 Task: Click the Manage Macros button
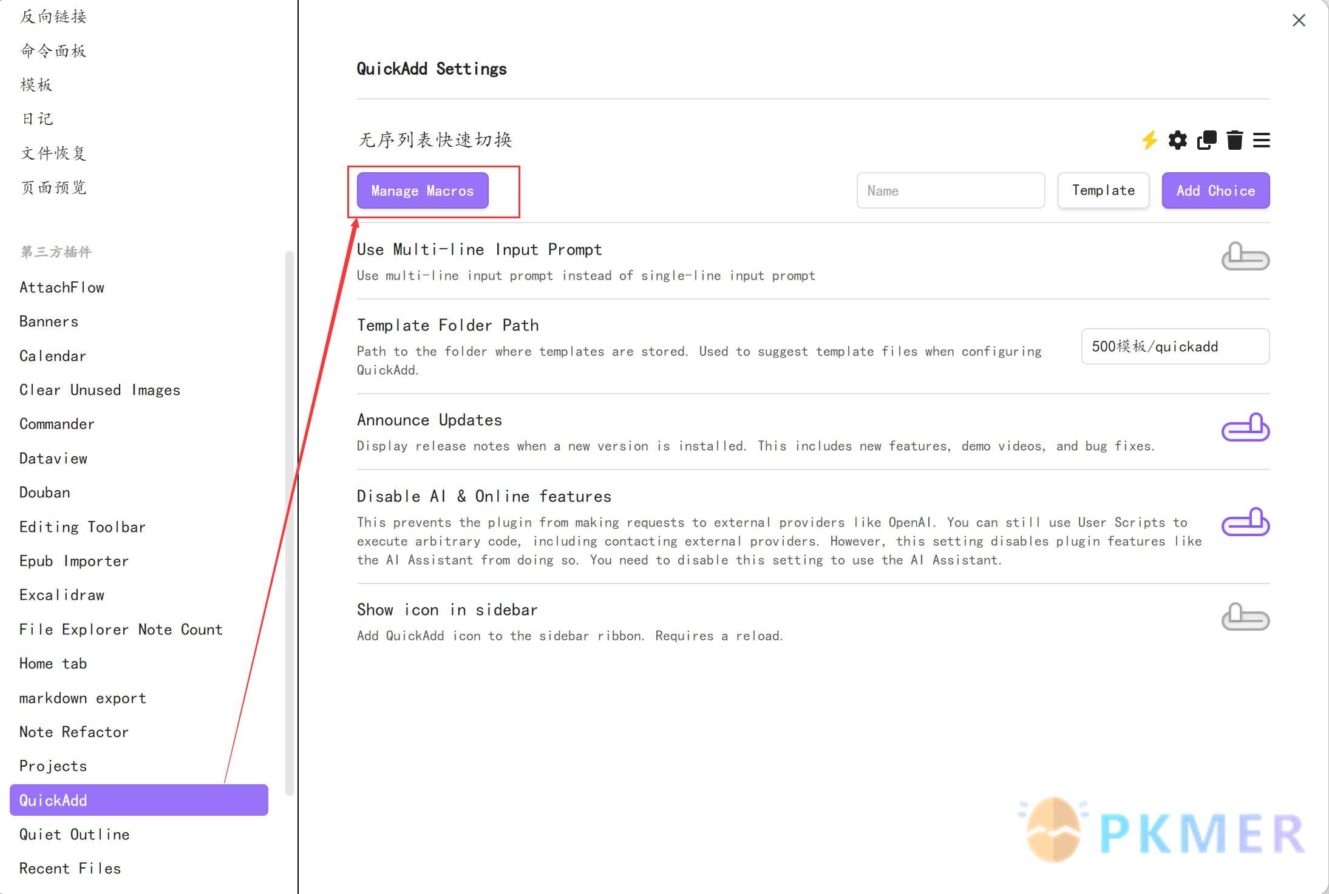click(423, 190)
